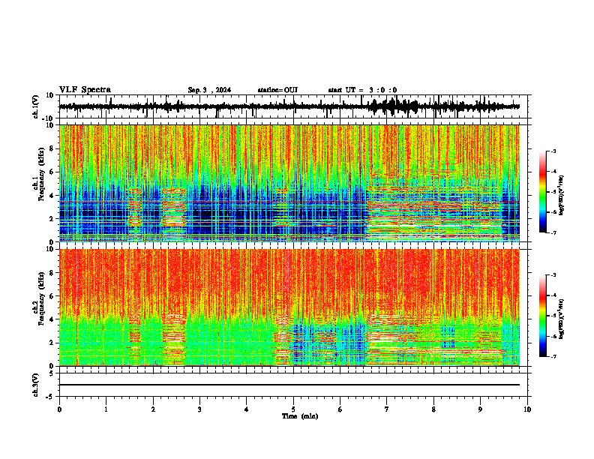
Task: Click the time axis tick label "10"
Action: (x=527, y=409)
